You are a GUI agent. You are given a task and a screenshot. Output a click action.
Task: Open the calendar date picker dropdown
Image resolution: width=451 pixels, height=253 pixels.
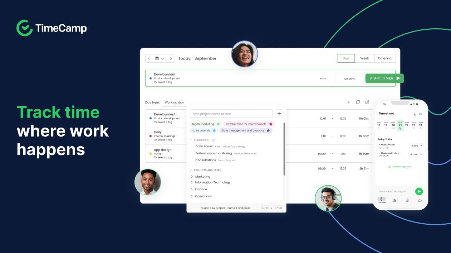tap(160, 58)
